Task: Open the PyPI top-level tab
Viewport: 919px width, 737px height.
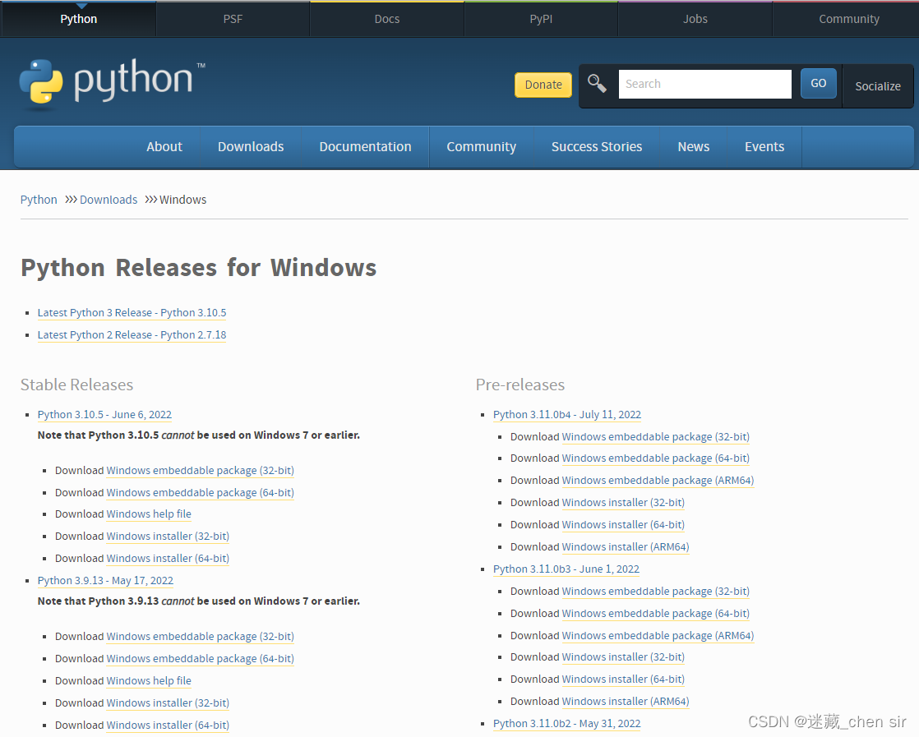Action: point(541,19)
